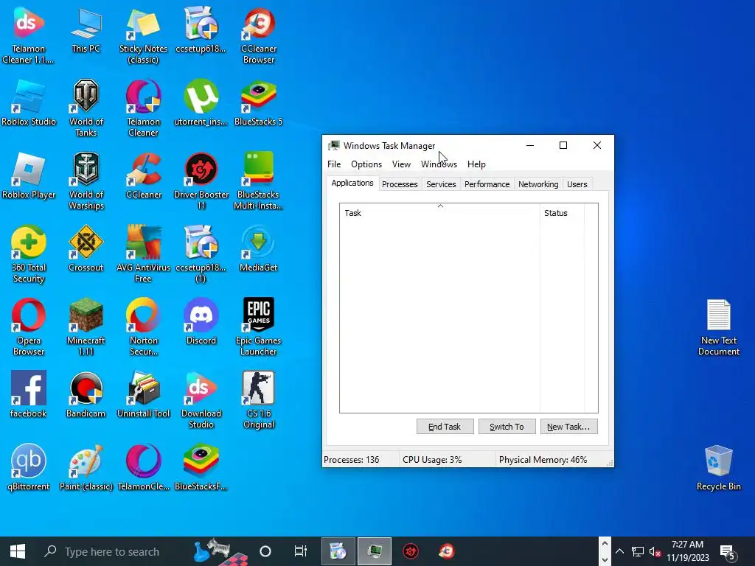Open Driver Booster from taskbar
The image size is (755, 566).
(x=411, y=551)
